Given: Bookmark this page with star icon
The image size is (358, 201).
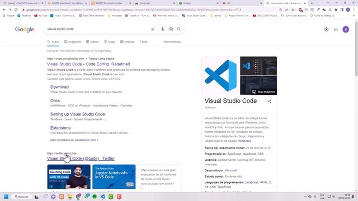Looking at the screenshot, I should 293,10.
